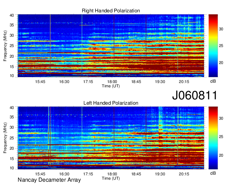Click the "Right Handed Polarization" plot title
The height and width of the screenshot is (184, 227).
point(111,11)
